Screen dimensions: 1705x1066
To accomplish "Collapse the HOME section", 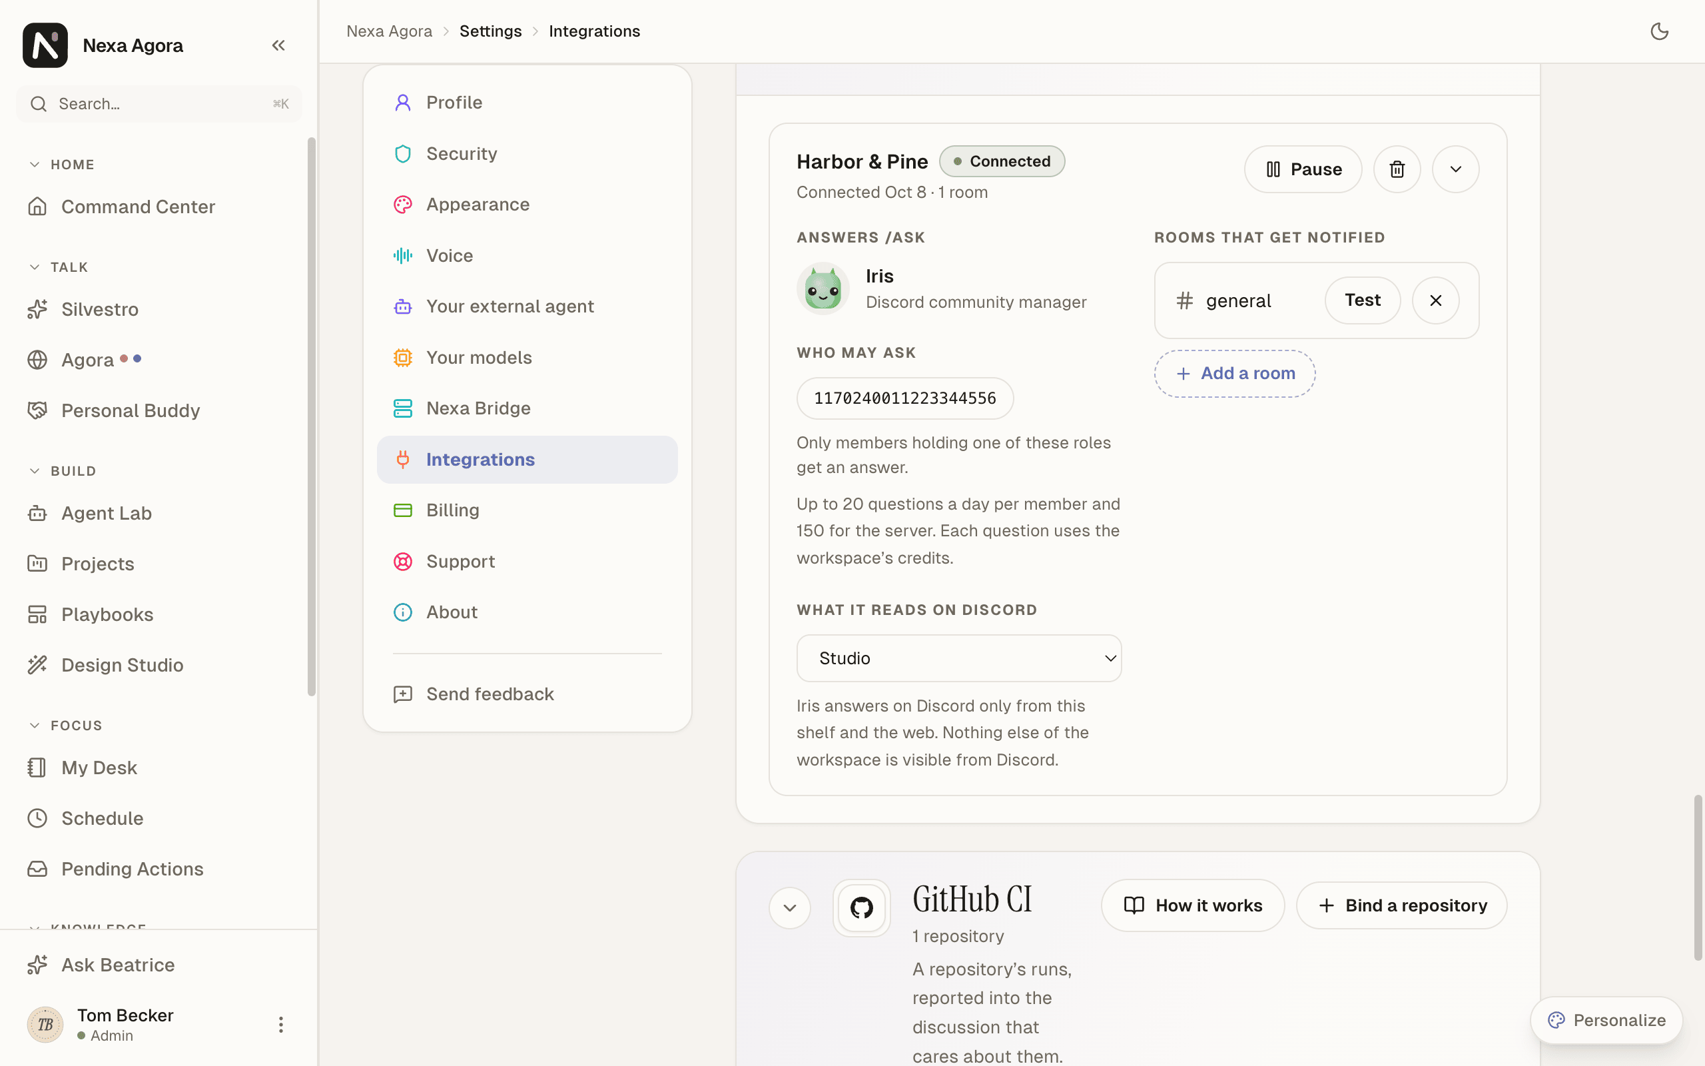I will pyautogui.click(x=62, y=165).
